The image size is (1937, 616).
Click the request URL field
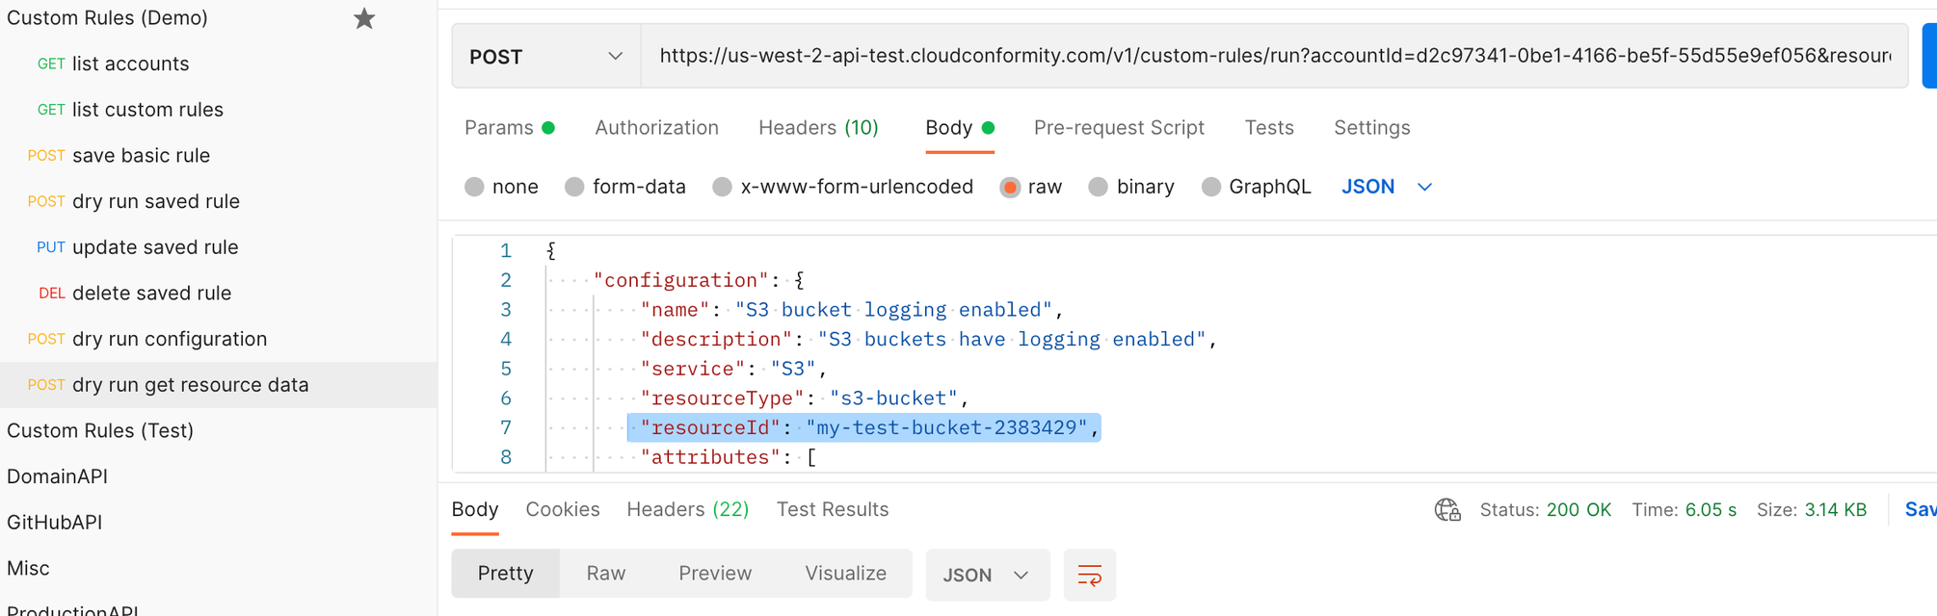pyautogui.click(x=1272, y=57)
